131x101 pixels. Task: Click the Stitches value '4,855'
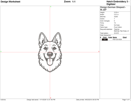click(116, 17)
